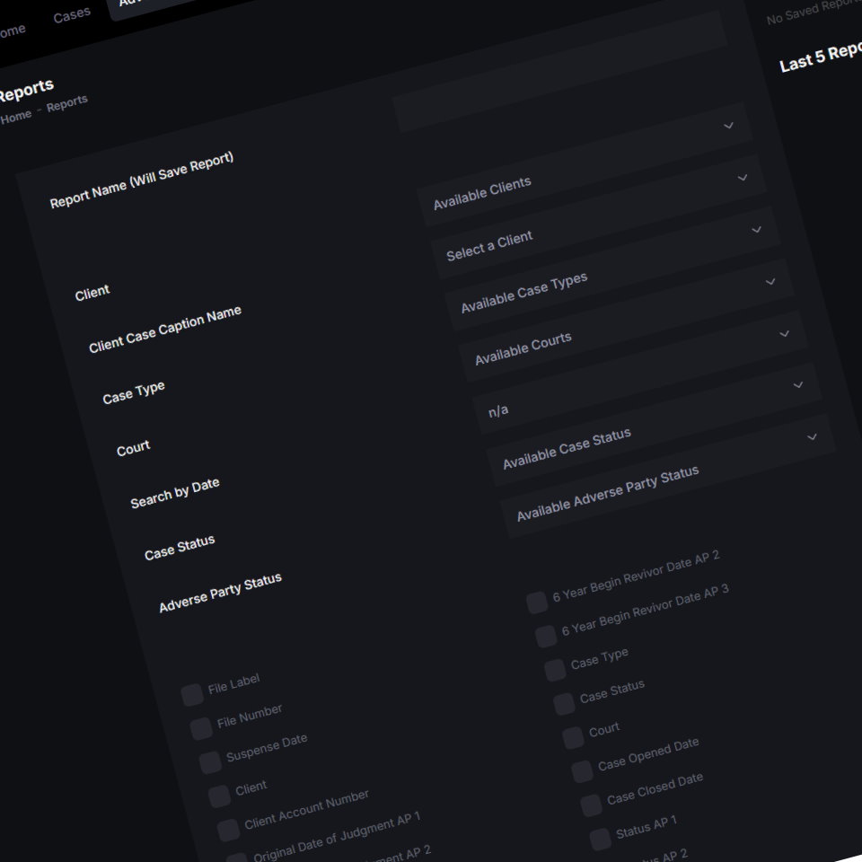Open the Available Clients dropdown
862x862 pixels.
point(585,164)
